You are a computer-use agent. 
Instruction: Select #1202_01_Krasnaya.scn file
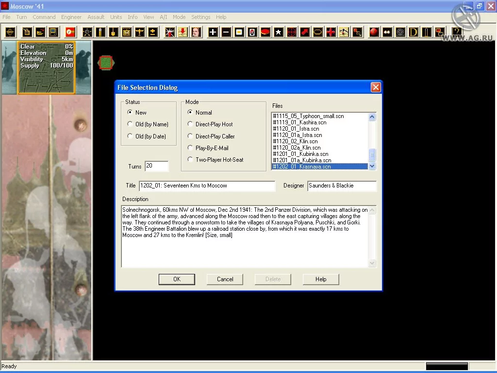[x=320, y=167]
